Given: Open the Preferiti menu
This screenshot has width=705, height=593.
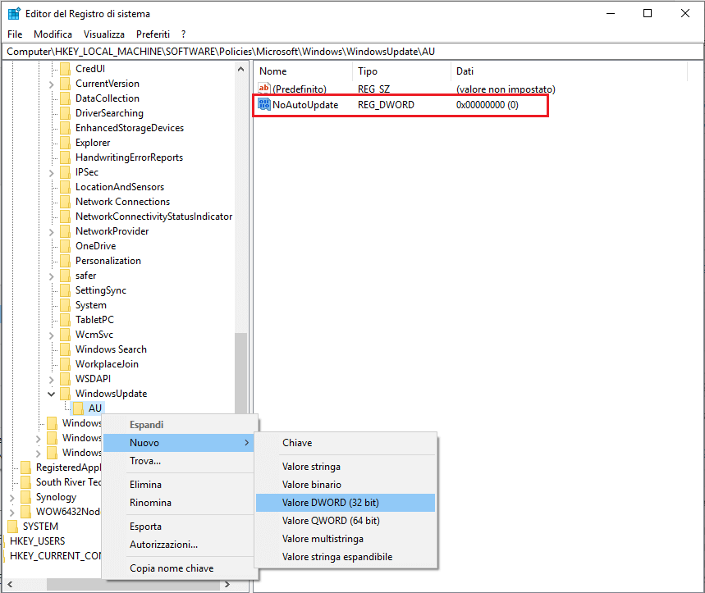Looking at the screenshot, I should point(153,34).
